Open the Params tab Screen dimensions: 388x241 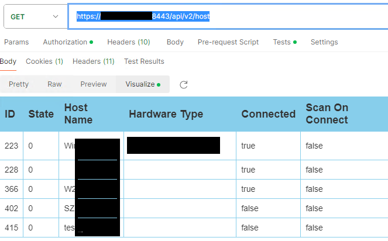(x=16, y=42)
